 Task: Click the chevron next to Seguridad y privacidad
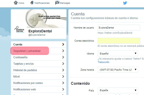tap(63, 51)
